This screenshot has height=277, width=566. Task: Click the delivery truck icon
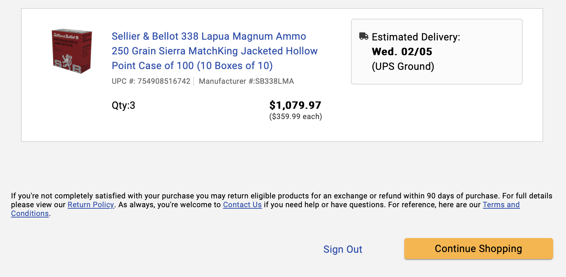pos(363,36)
